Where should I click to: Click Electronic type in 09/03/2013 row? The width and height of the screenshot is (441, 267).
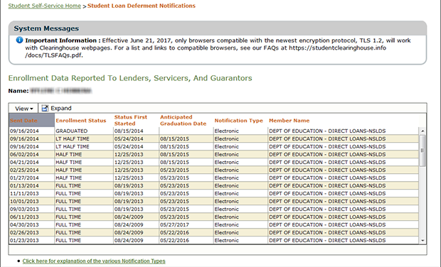(240, 209)
